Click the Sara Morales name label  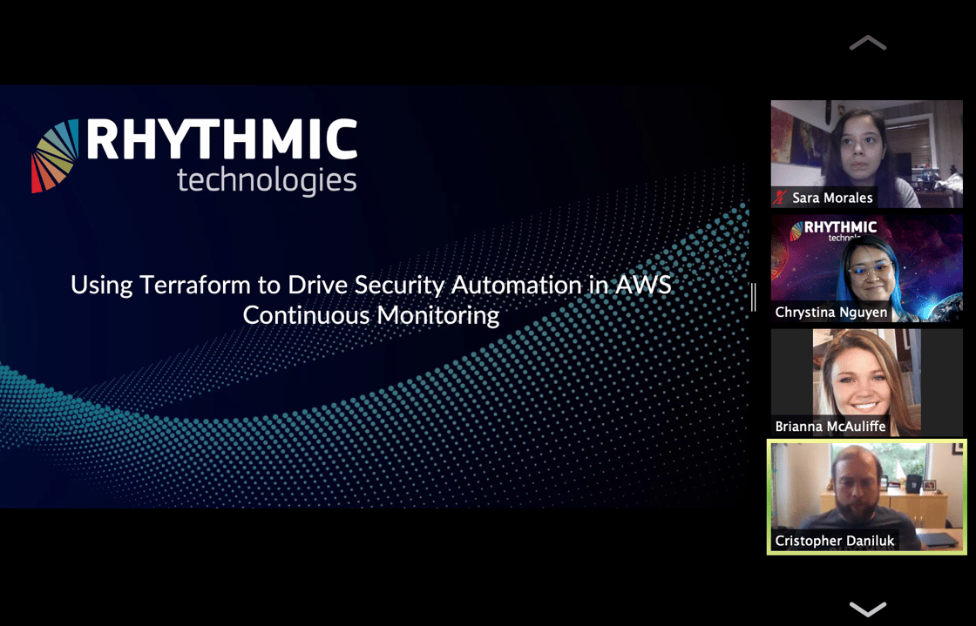(x=832, y=198)
